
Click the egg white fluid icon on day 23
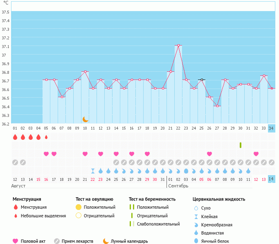coord(186,171)
